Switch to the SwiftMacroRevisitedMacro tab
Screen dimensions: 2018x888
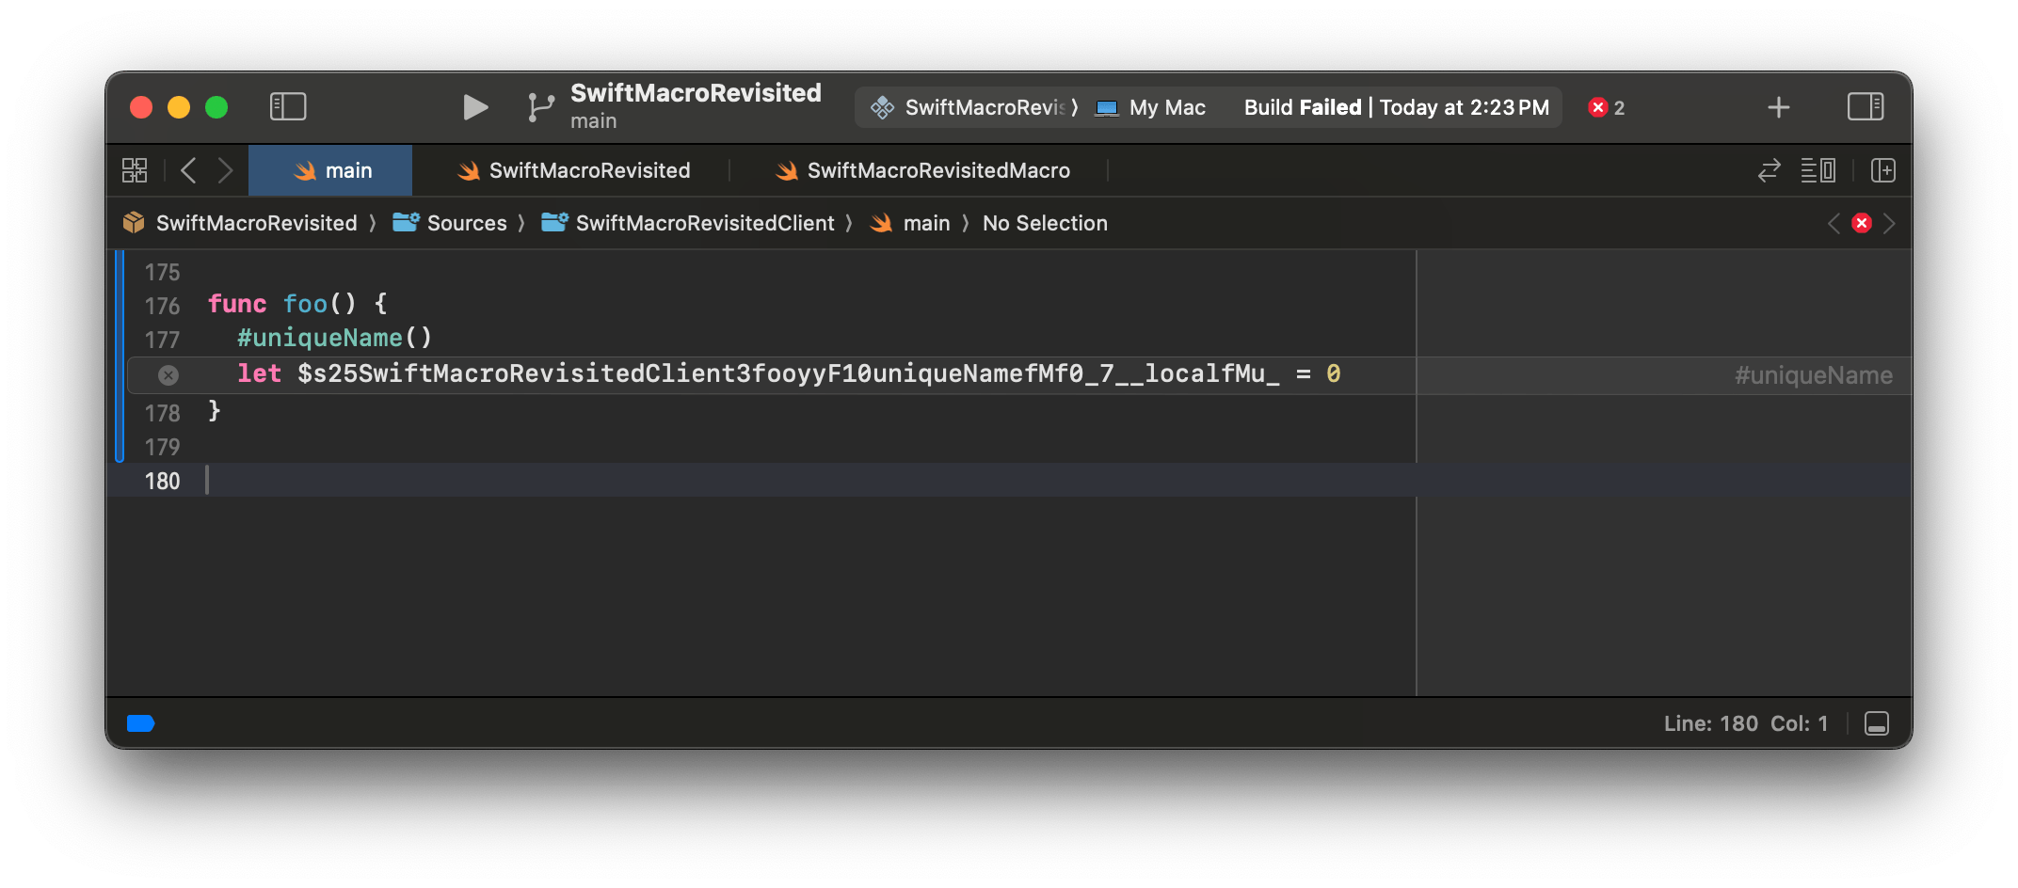click(922, 170)
